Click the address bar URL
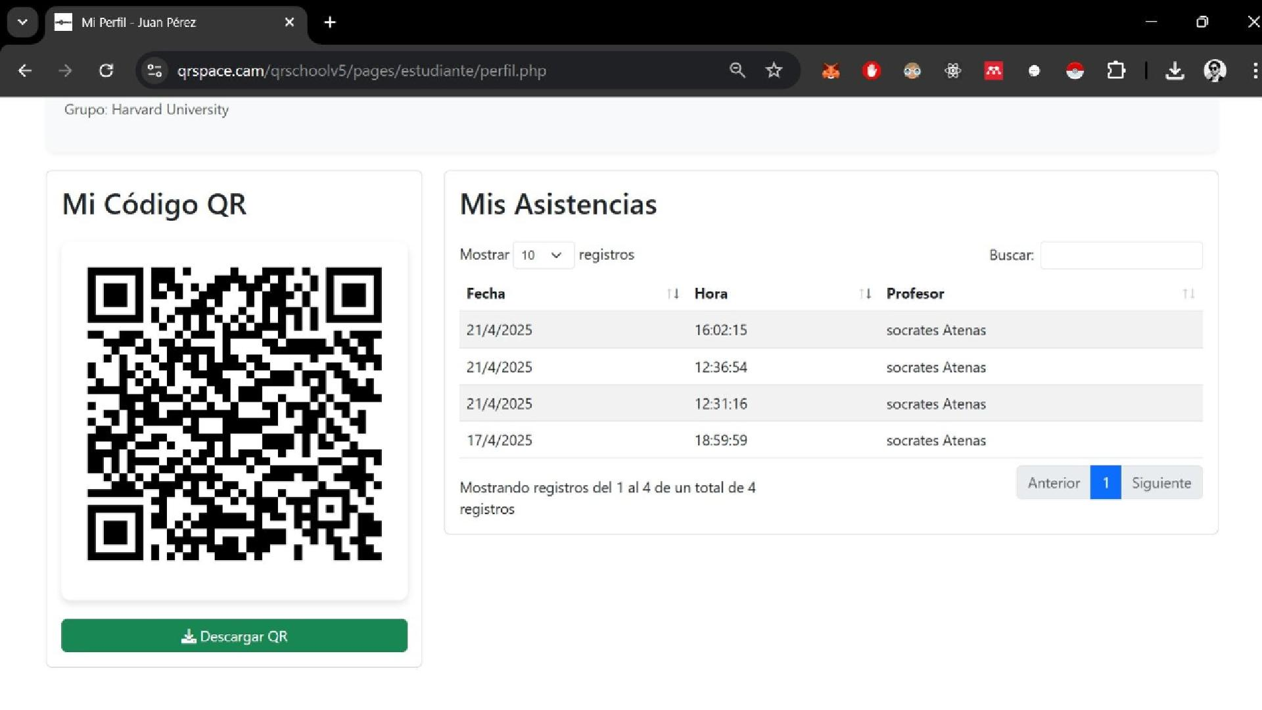The height and width of the screenshot is (710, 1262). tap(362, 70)
